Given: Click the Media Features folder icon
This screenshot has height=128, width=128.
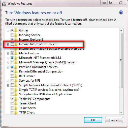Looking at the screenshot, I should click(x=16, y=53).
